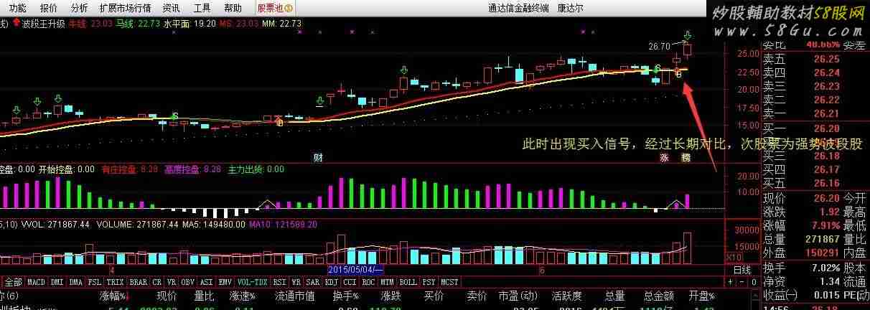
Task: Sort by 涨幅% column header
Action: point(113,295)
